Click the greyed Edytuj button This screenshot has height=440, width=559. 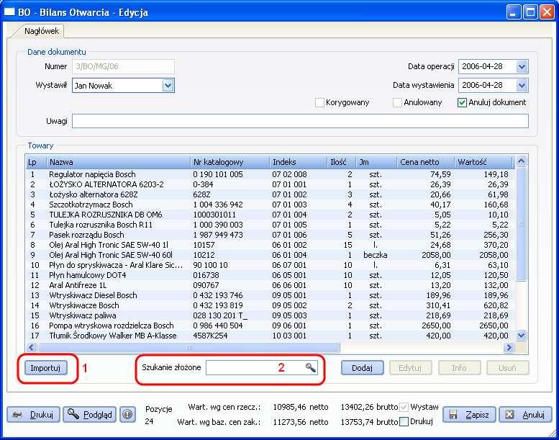point(411,368)
